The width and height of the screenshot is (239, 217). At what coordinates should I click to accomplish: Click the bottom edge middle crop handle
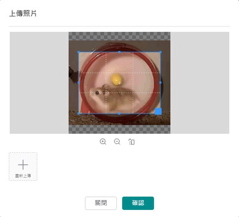pos(119,114)
